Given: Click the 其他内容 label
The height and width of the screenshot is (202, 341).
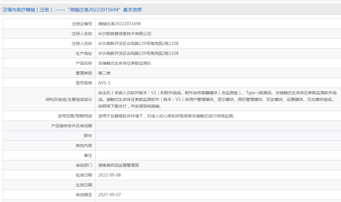Looking at the screenshot, I should 84,146.
